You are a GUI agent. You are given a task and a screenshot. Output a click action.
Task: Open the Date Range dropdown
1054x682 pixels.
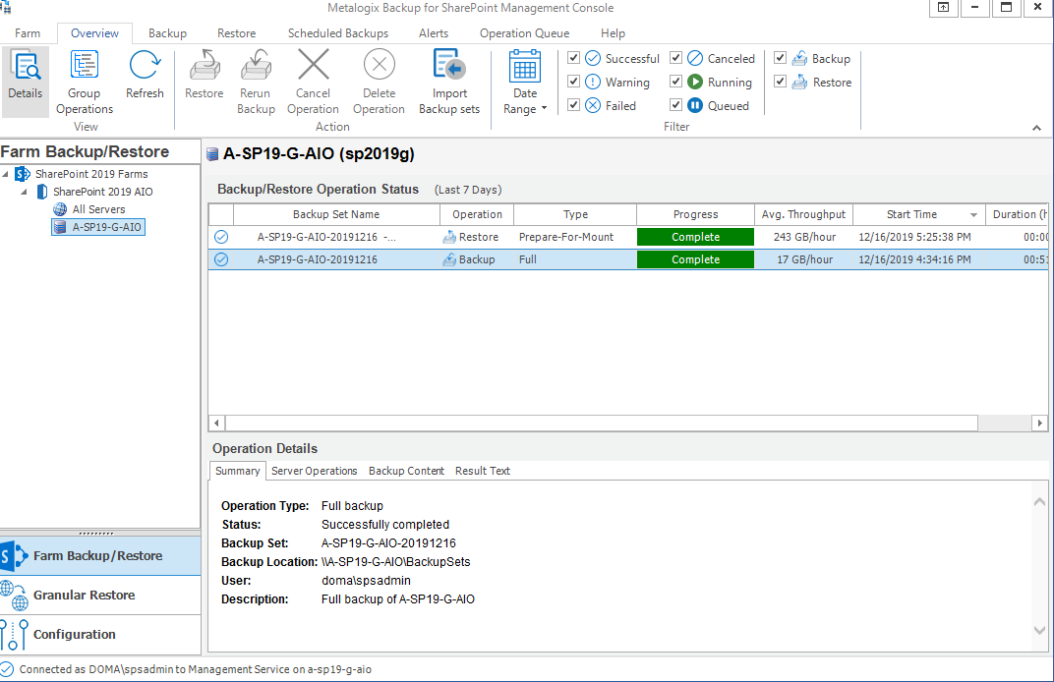click(525, 82)
